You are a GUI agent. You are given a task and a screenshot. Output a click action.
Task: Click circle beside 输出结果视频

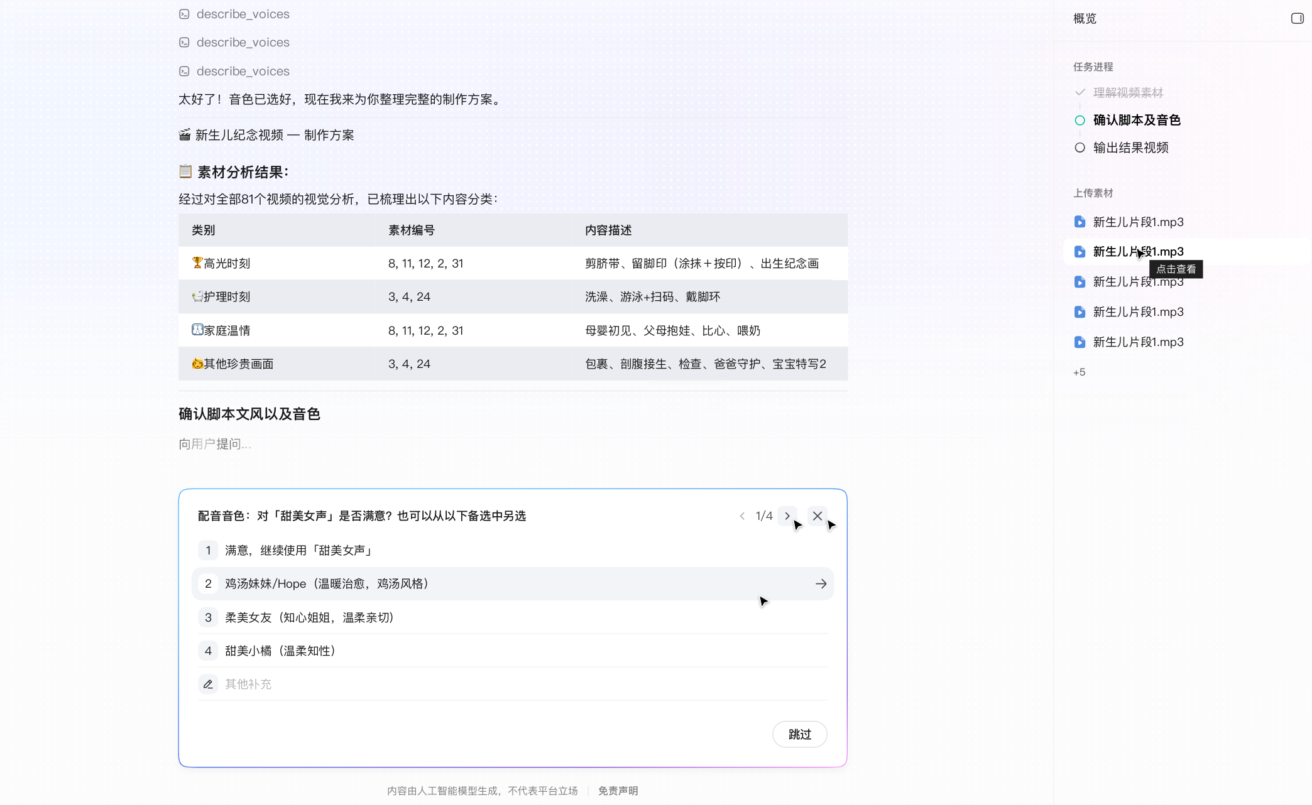point(1080,148)
